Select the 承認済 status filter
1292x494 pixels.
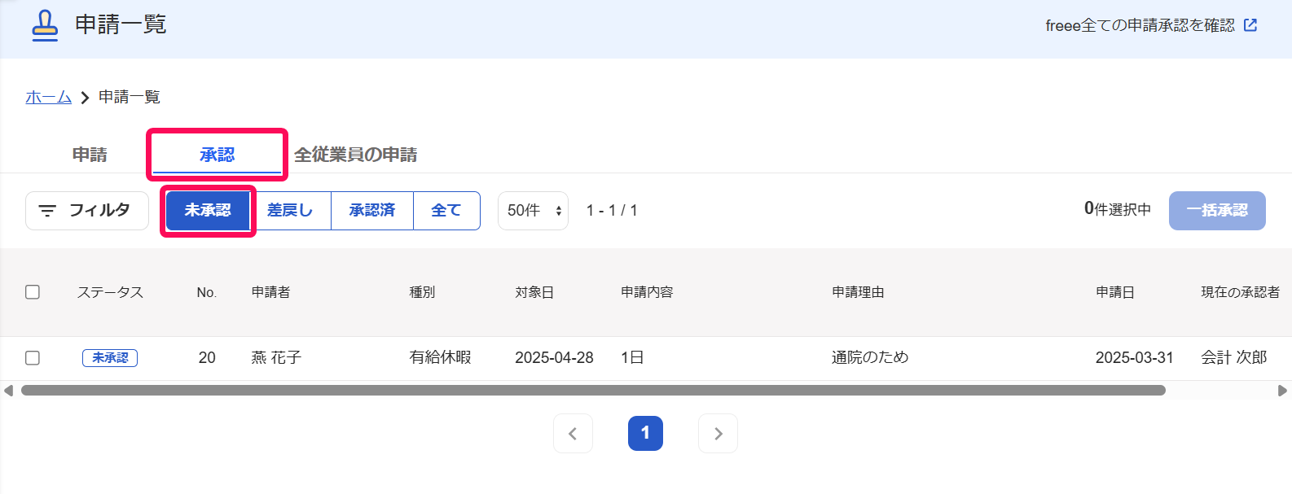coord(372,211)
